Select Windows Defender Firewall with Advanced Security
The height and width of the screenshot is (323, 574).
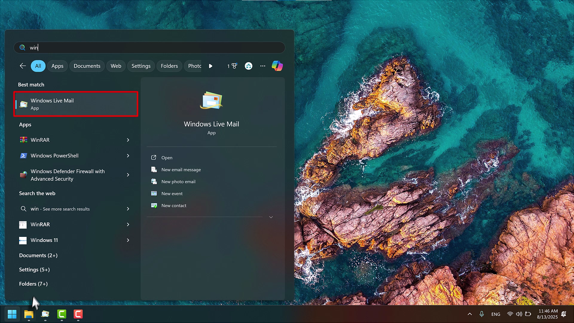click(x=76, y=175)
